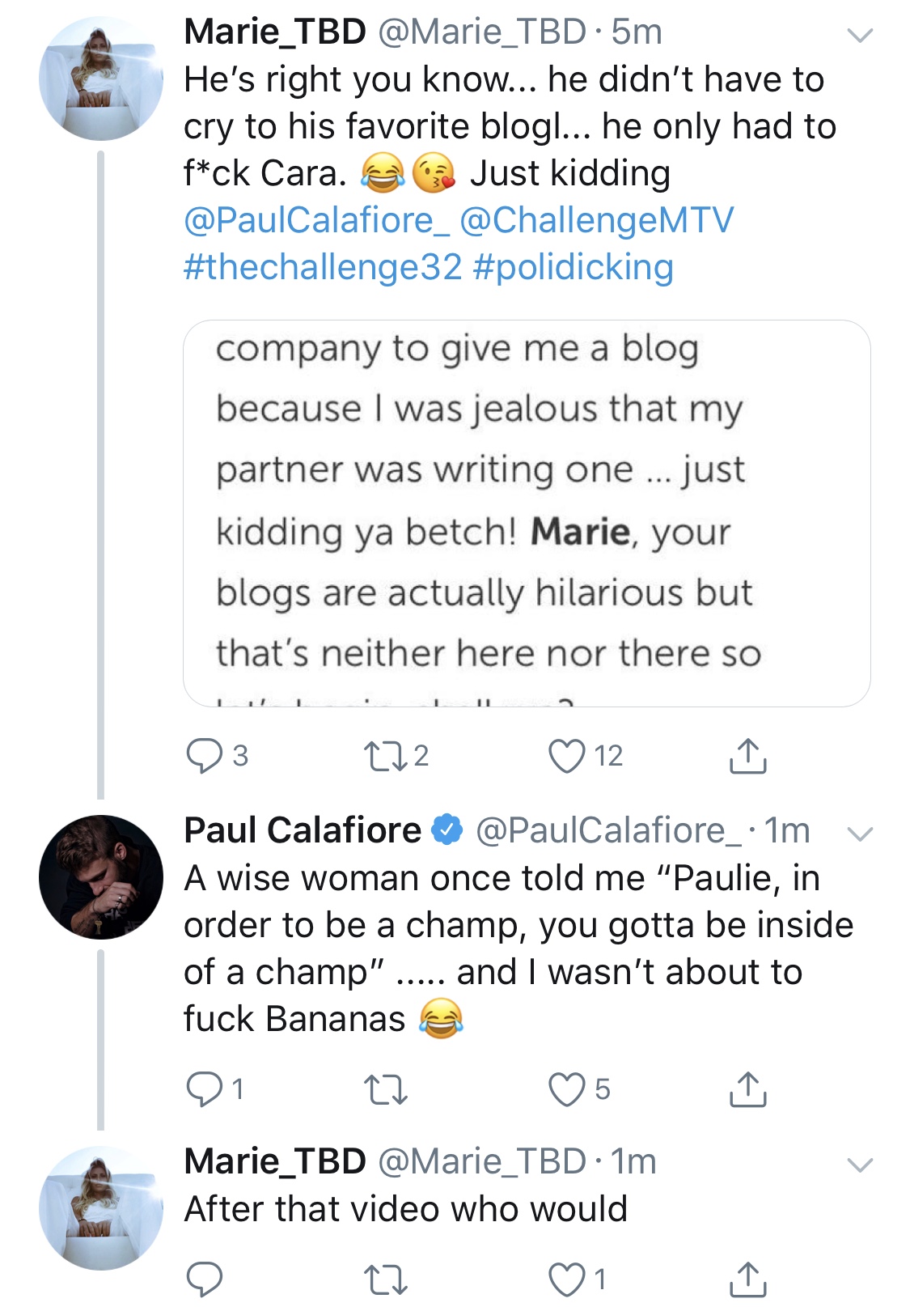Open options chevron on Paul Calafiore's tweet
This screenshot has width=910, height=1307.
(x=859, y=834)
